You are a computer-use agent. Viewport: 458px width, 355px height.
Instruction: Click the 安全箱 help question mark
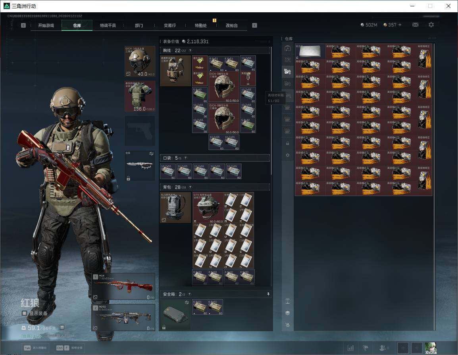[x=189, y=294]
